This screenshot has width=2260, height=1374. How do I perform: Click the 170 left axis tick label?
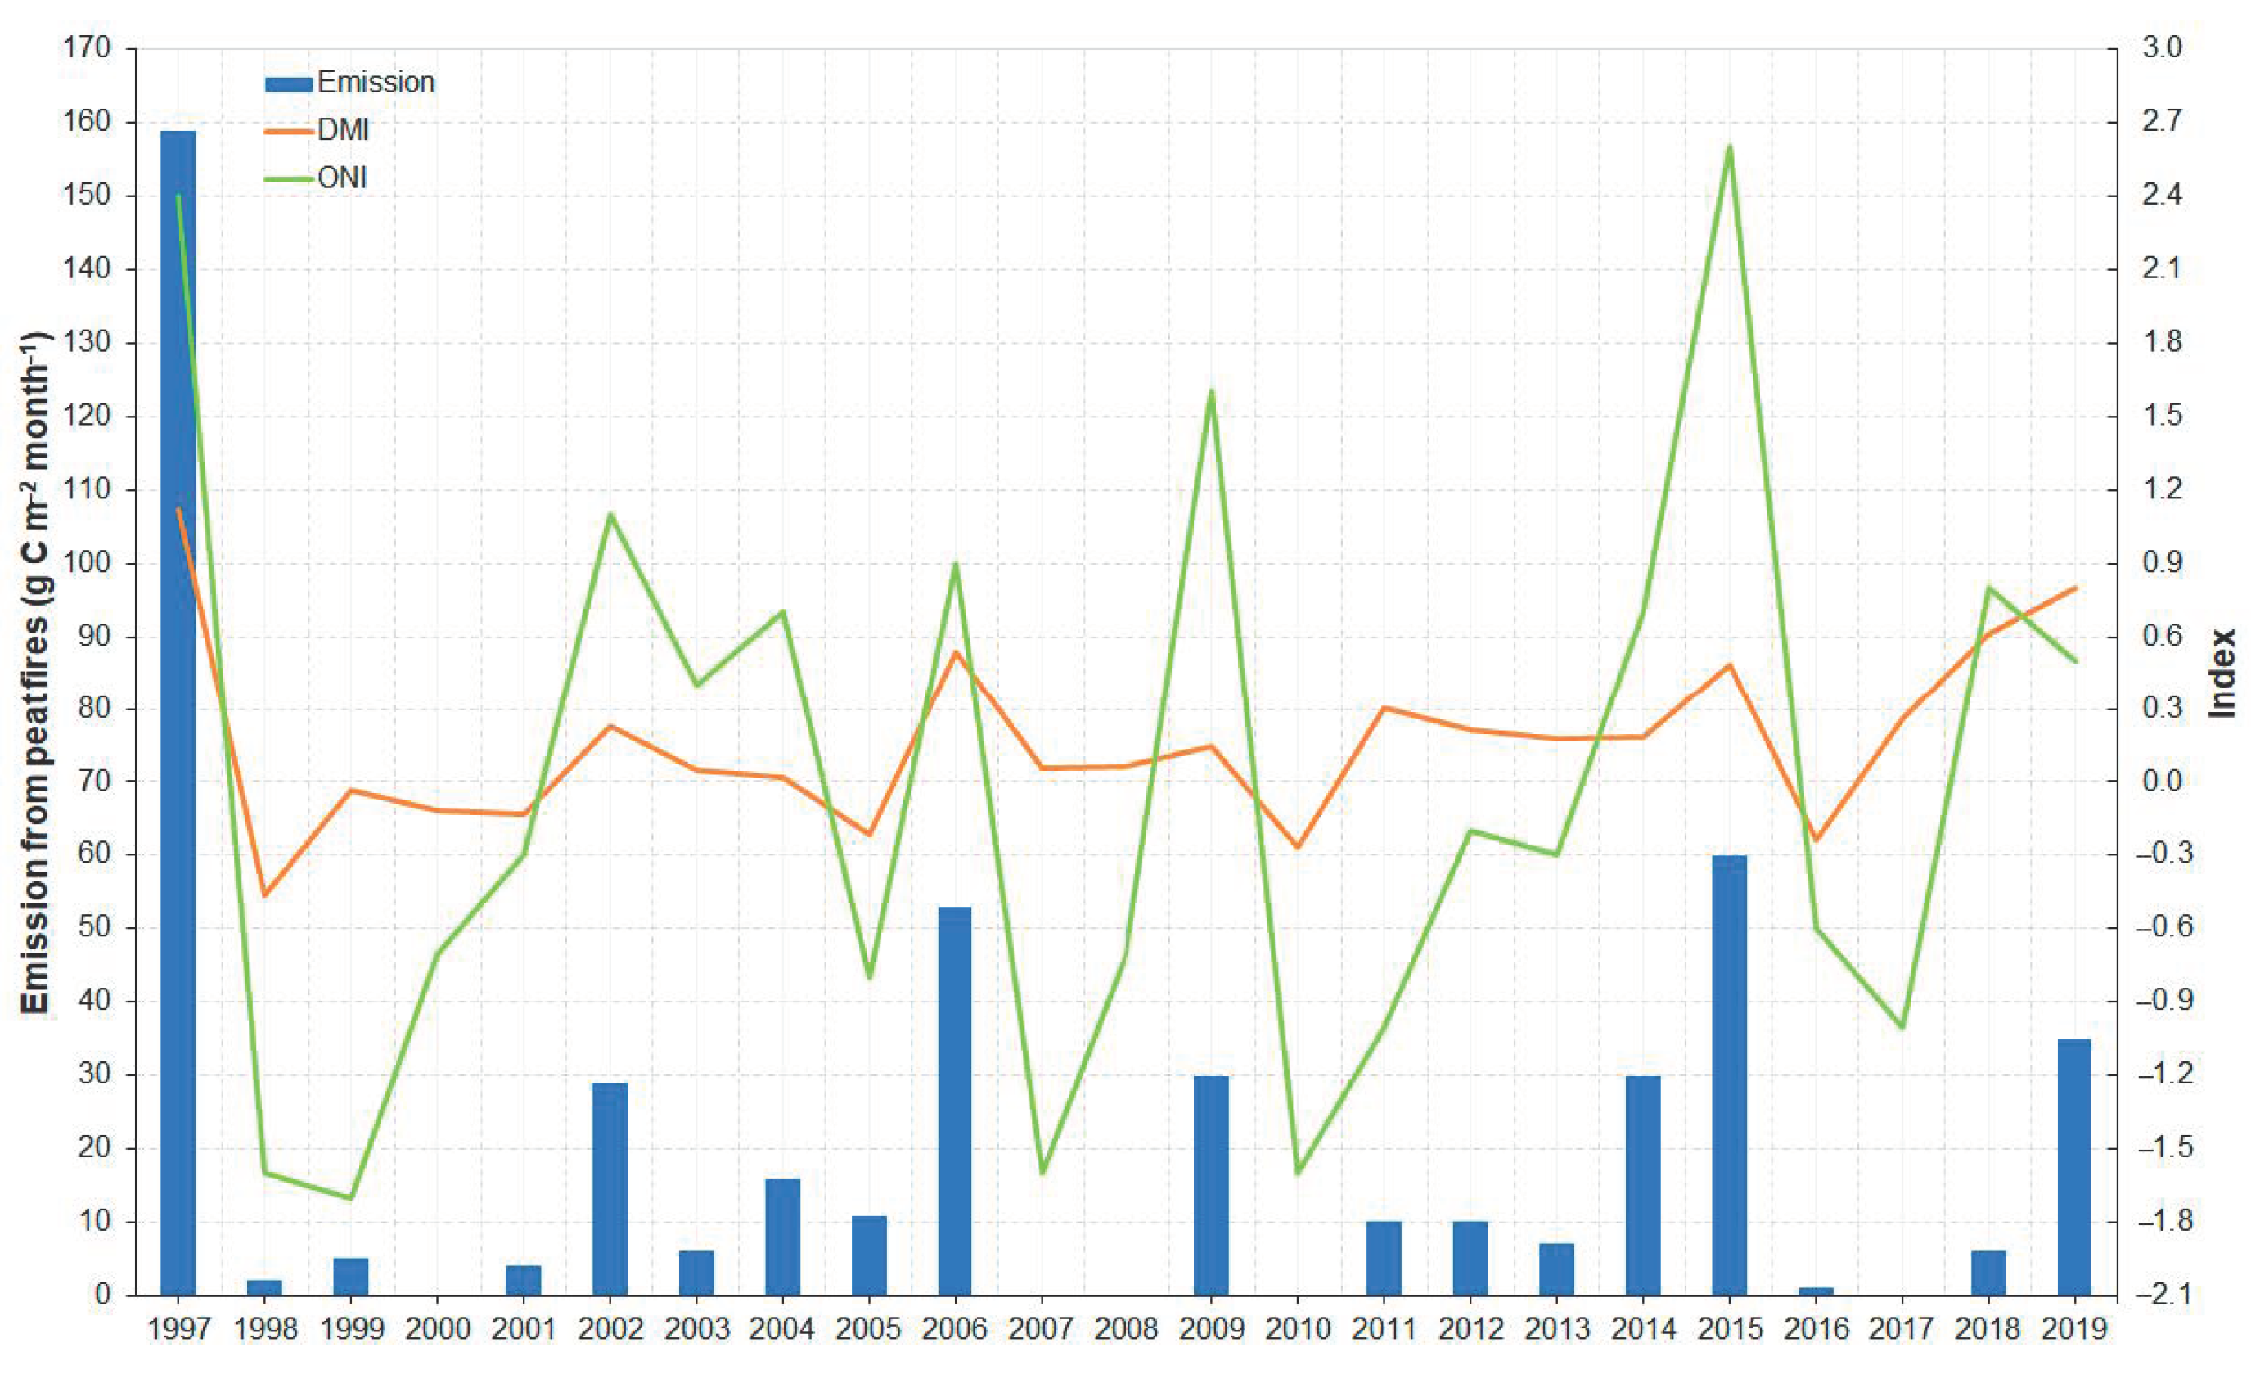pyautogui.click(x=87, y=47)
